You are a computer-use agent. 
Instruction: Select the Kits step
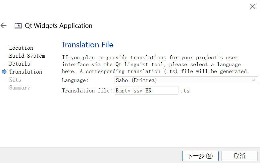15,80
